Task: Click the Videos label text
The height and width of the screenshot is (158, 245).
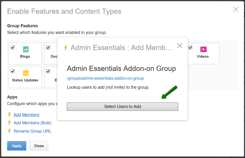Action: click(203, 56)
